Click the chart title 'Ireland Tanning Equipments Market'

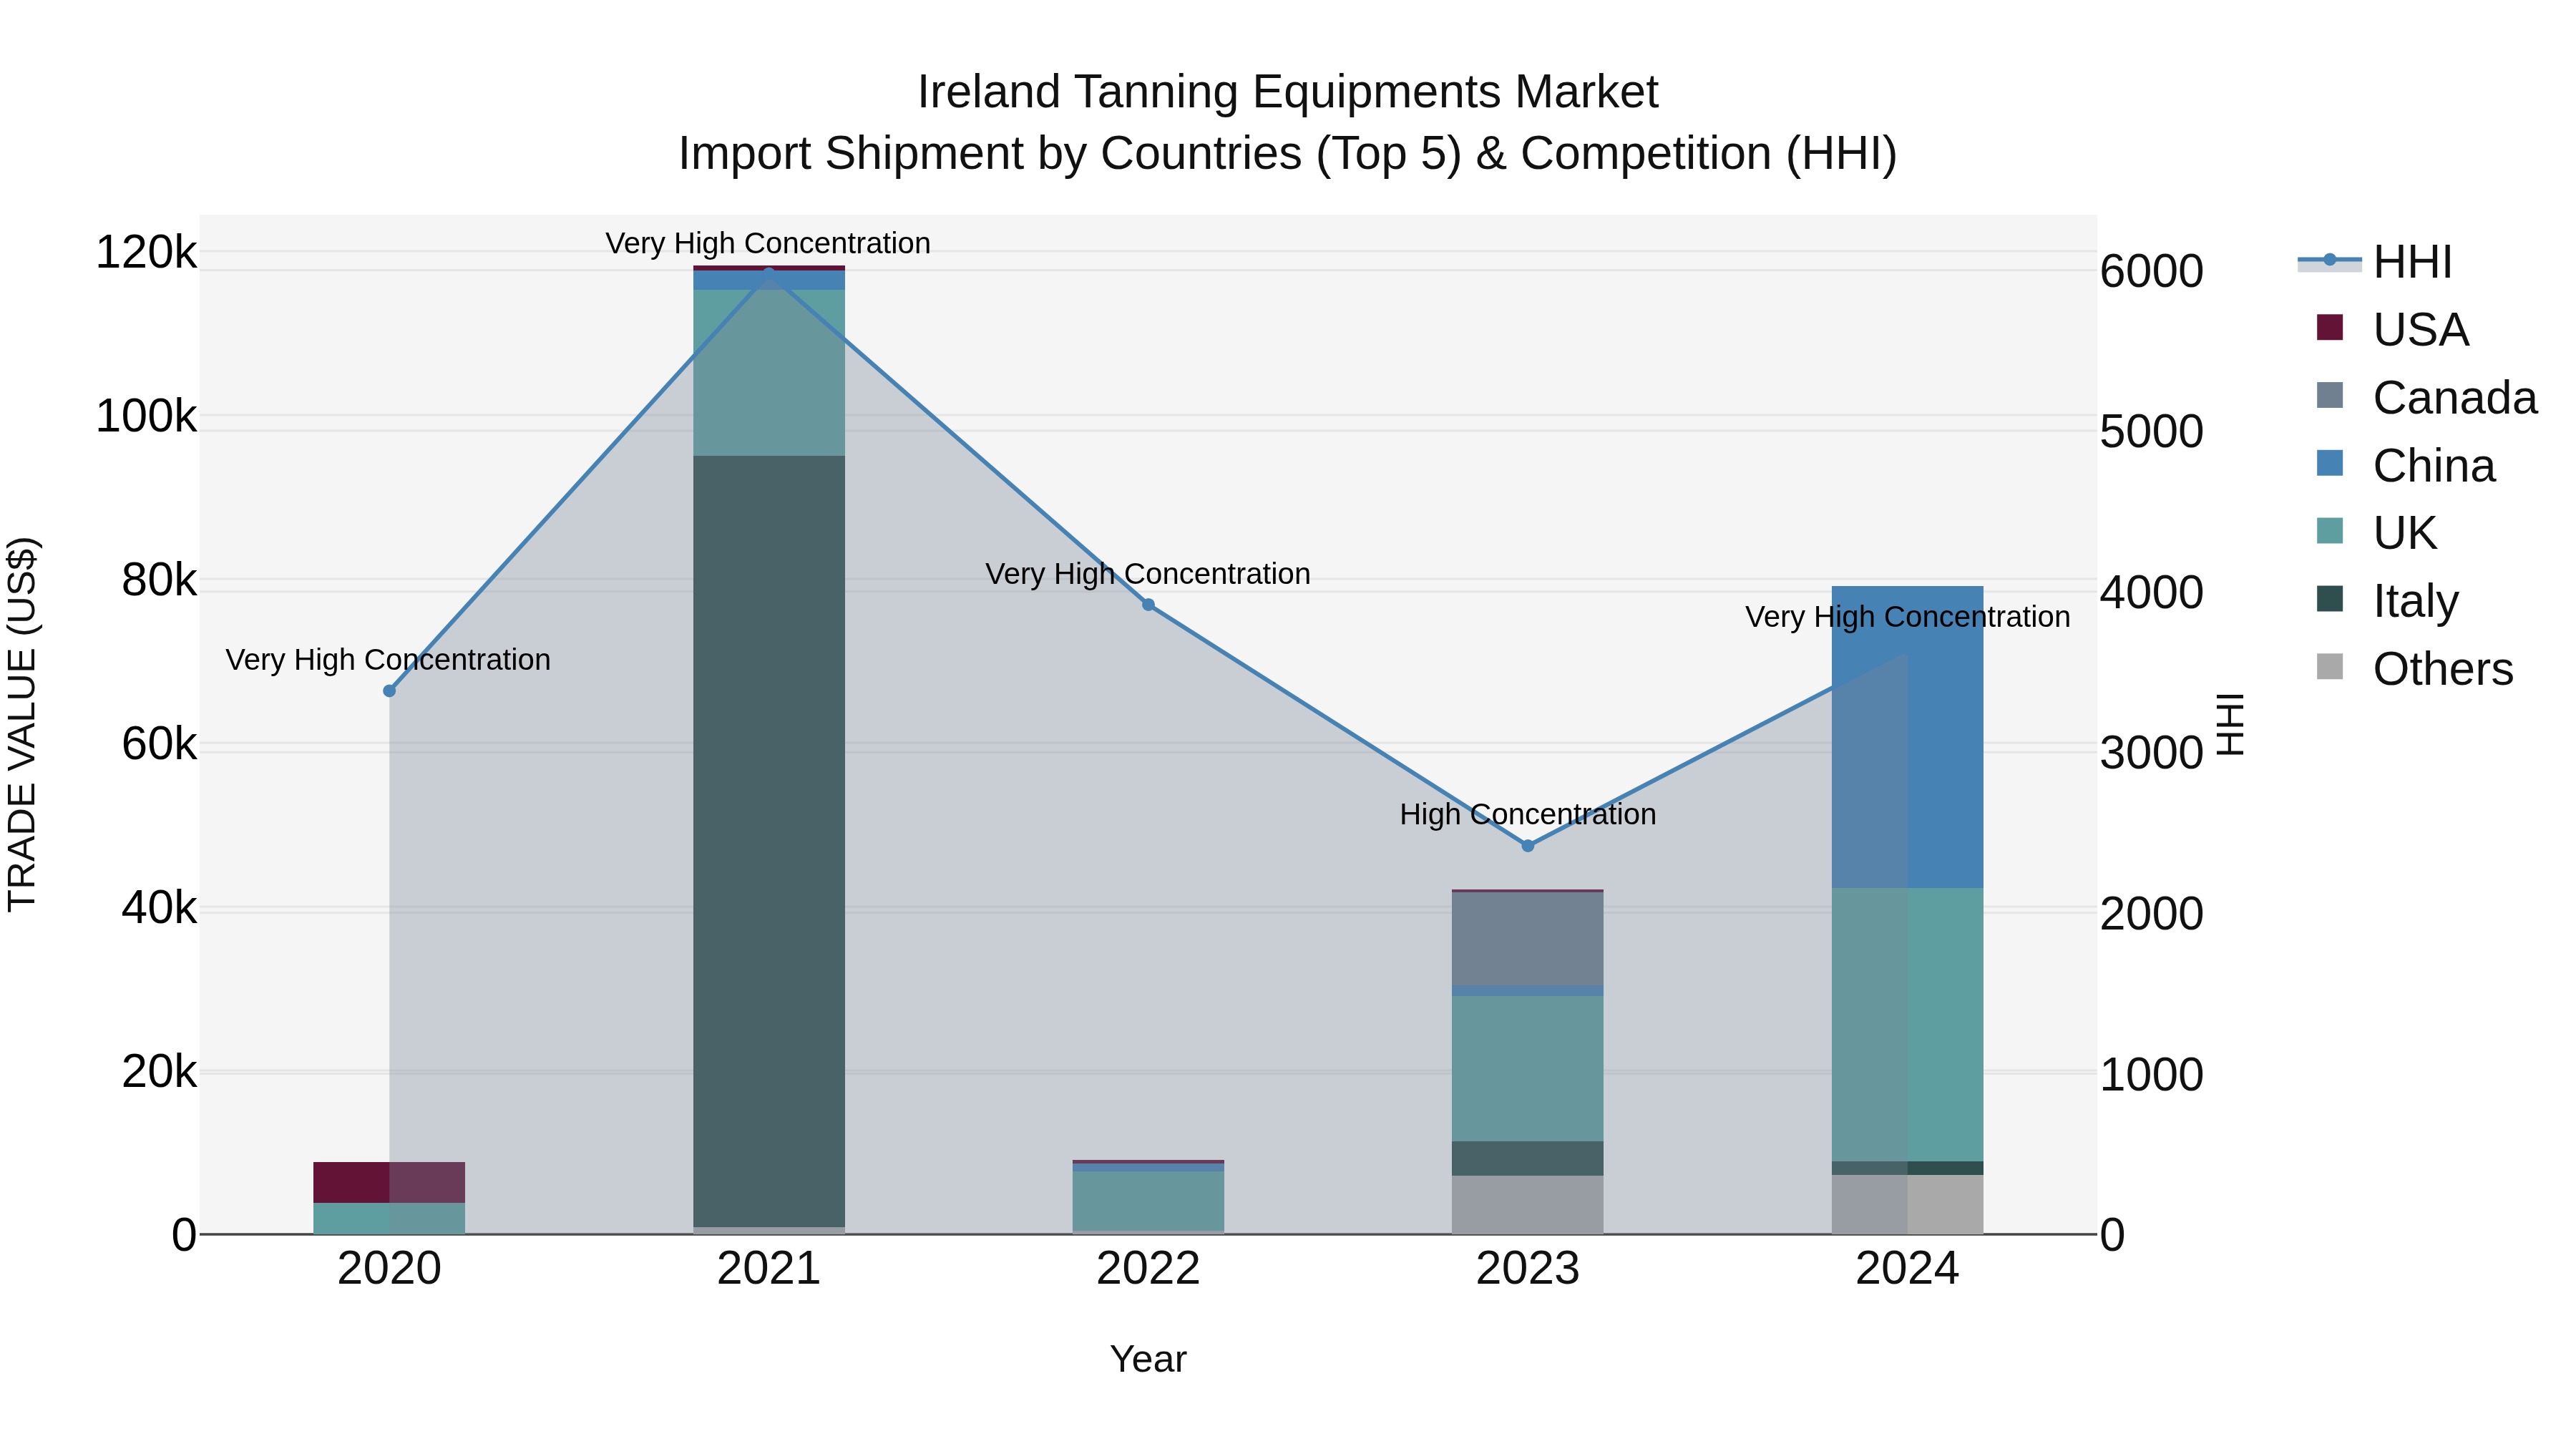[x=1288, y=92]
